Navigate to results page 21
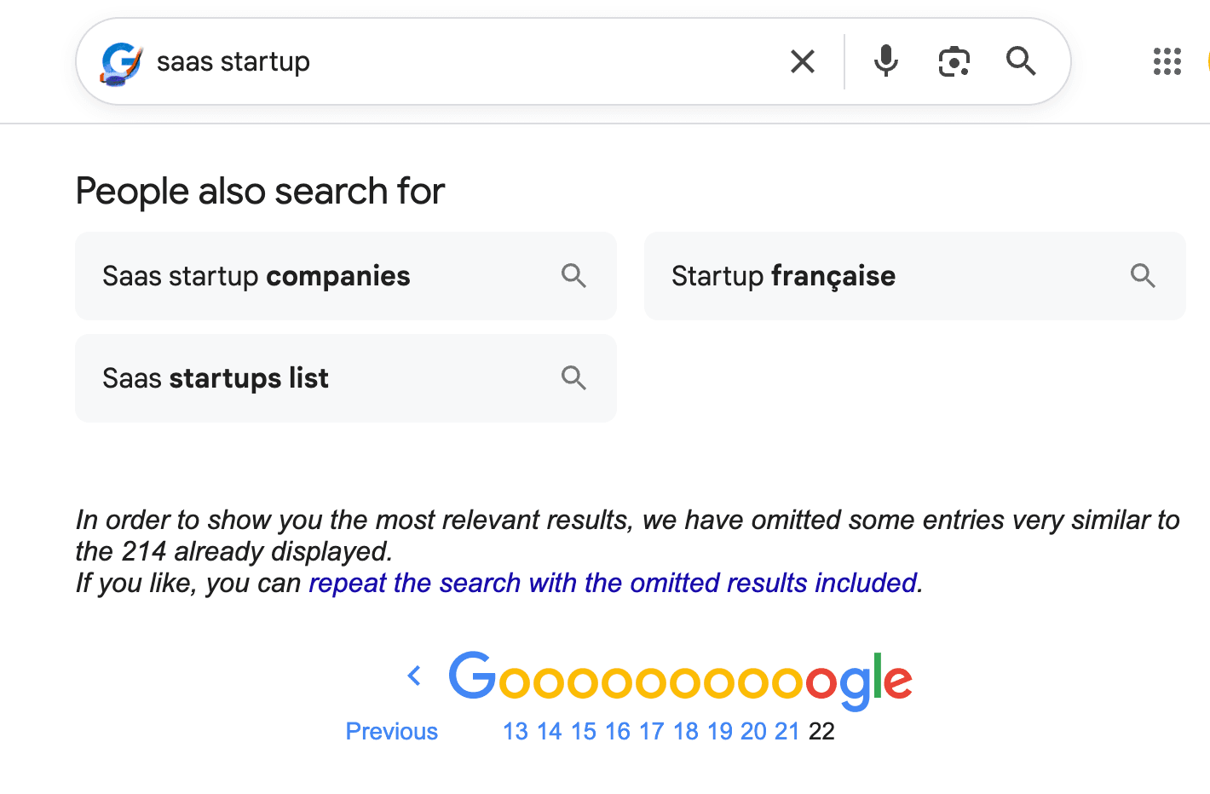1210x794 pixels. (787, 731)
